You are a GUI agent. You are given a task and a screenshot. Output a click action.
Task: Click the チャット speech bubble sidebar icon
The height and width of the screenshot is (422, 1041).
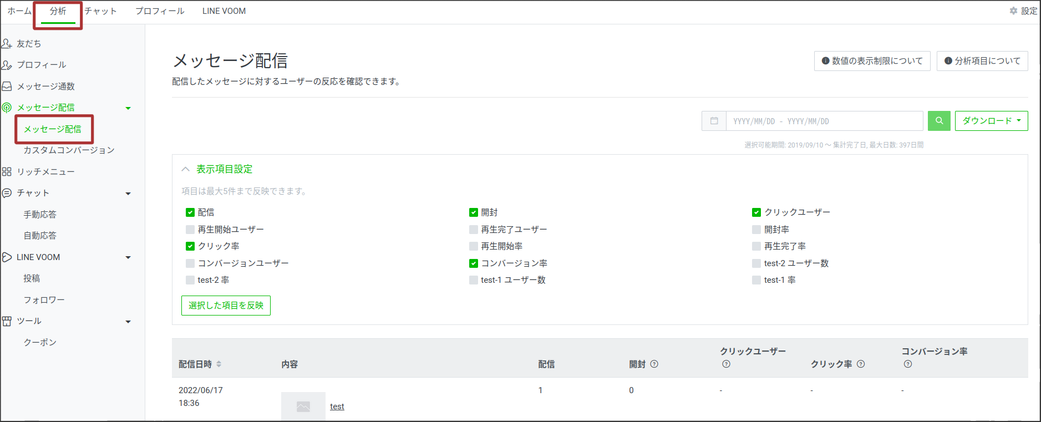point(7,193)
